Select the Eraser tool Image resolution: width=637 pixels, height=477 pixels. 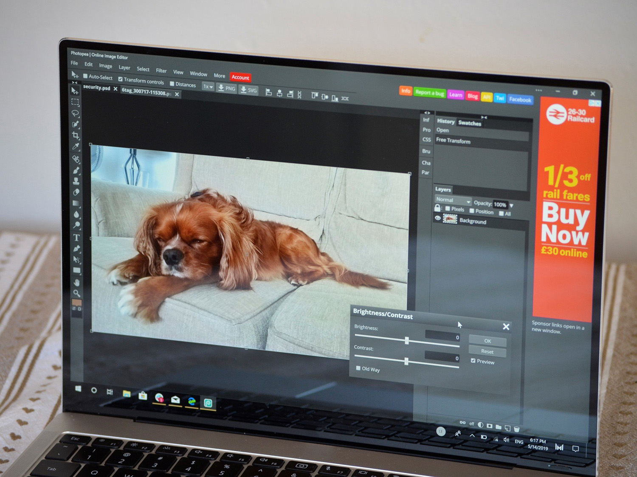tap(76, 192)
